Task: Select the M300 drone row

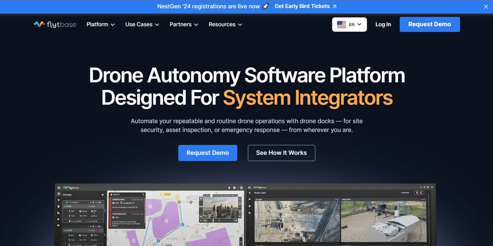Action: [83, 230]
